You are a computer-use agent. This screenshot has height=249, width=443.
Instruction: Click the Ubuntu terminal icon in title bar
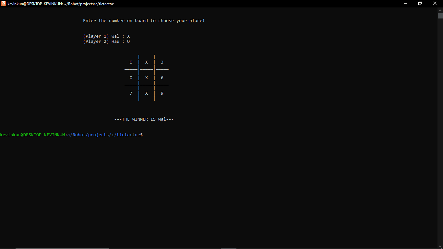point(3,4)
